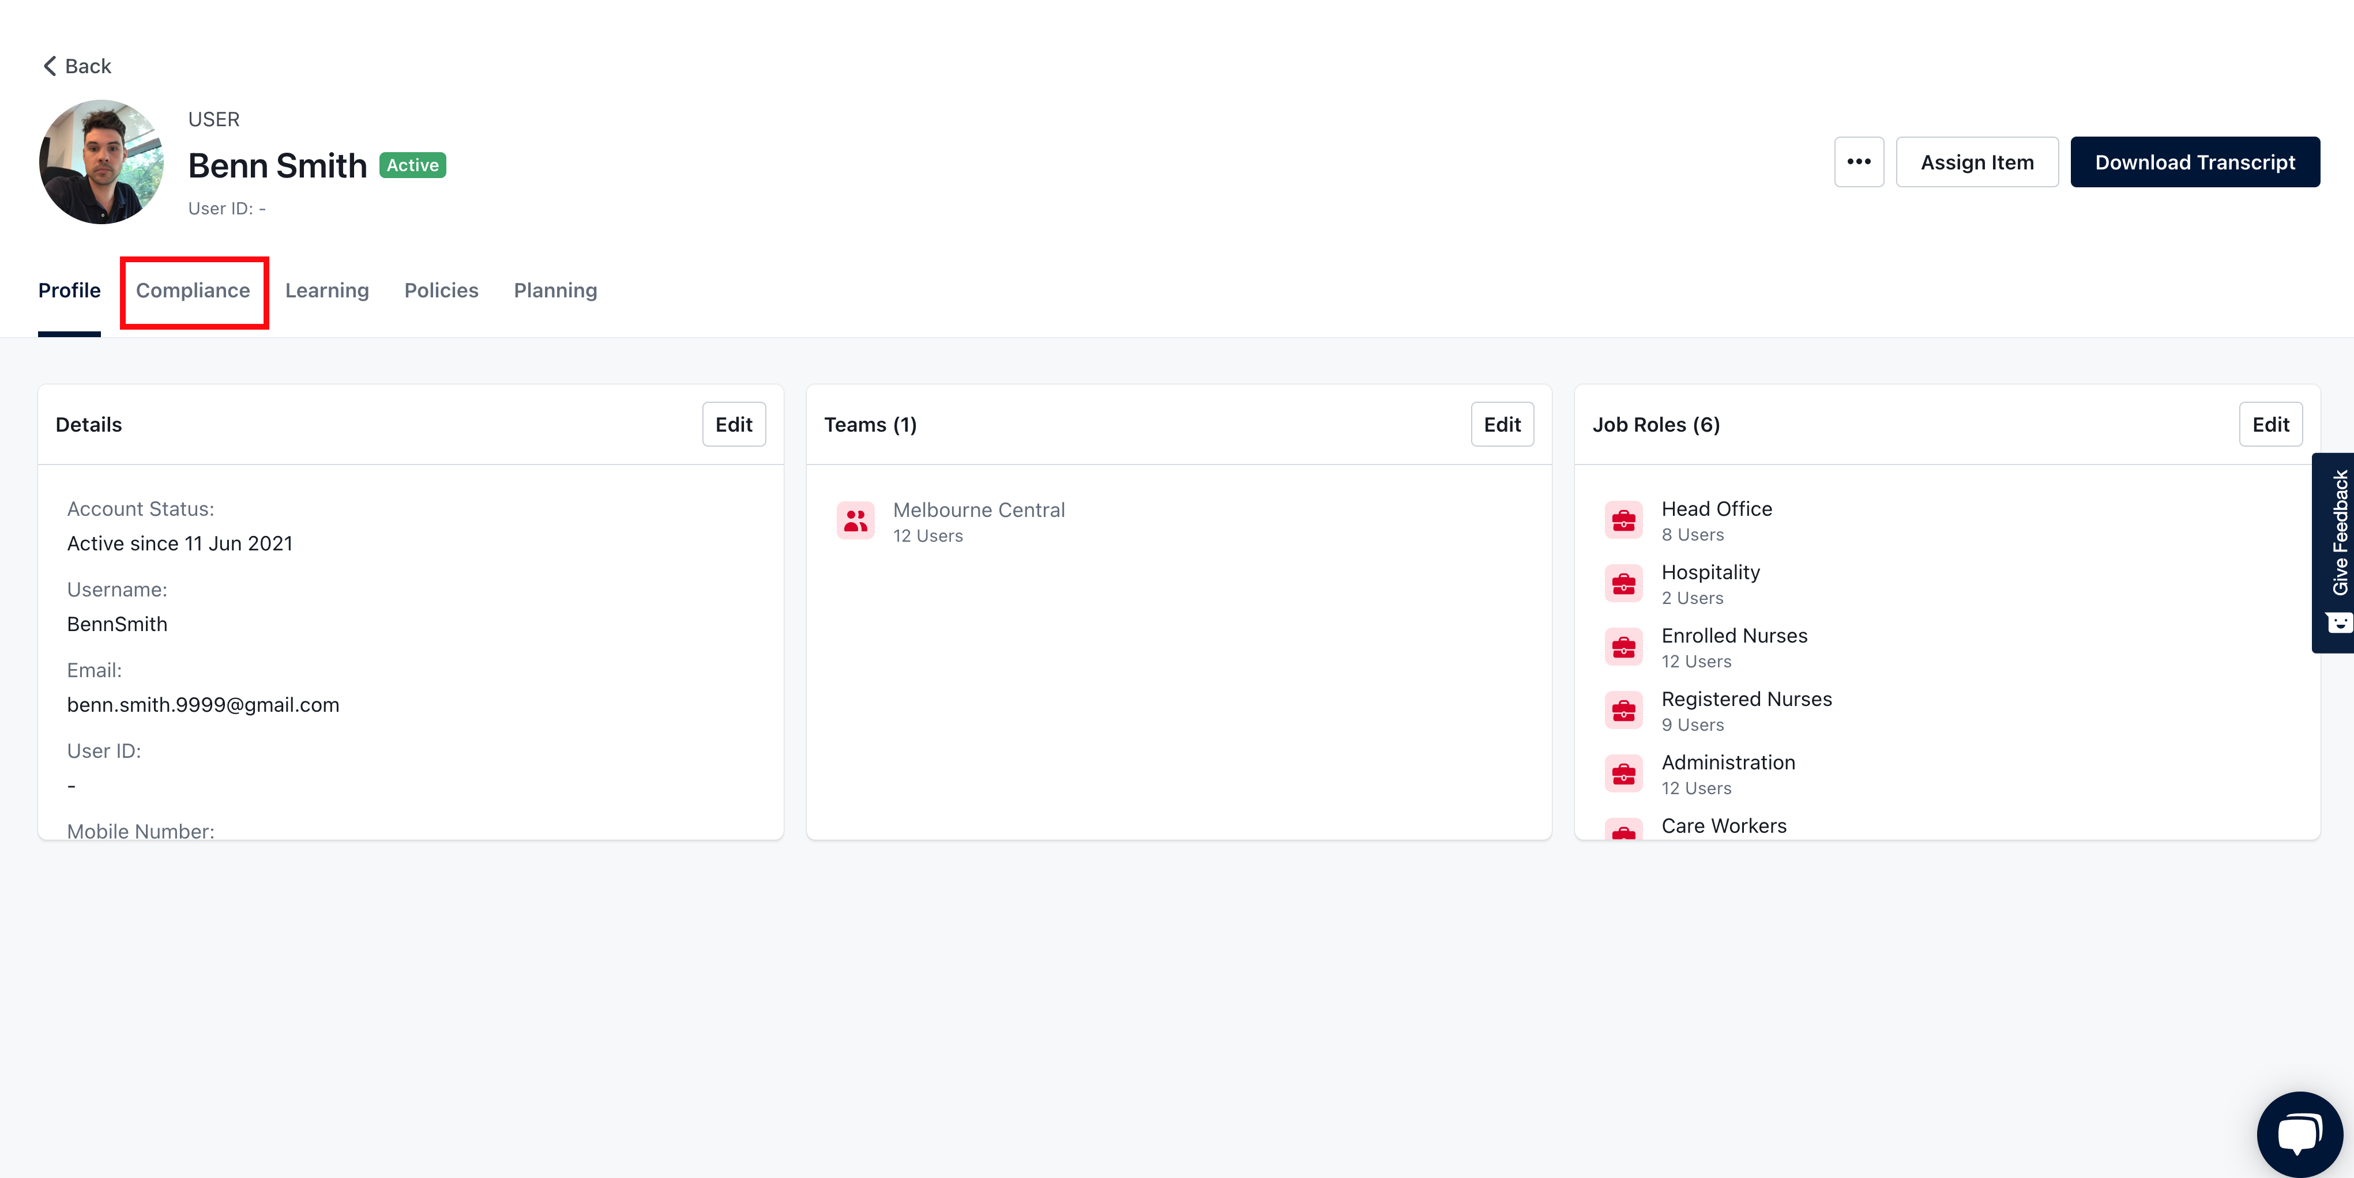This screenshot has width=2354, height=1178.
Task: Edit the Details section
Action: (x=733, y=425)
